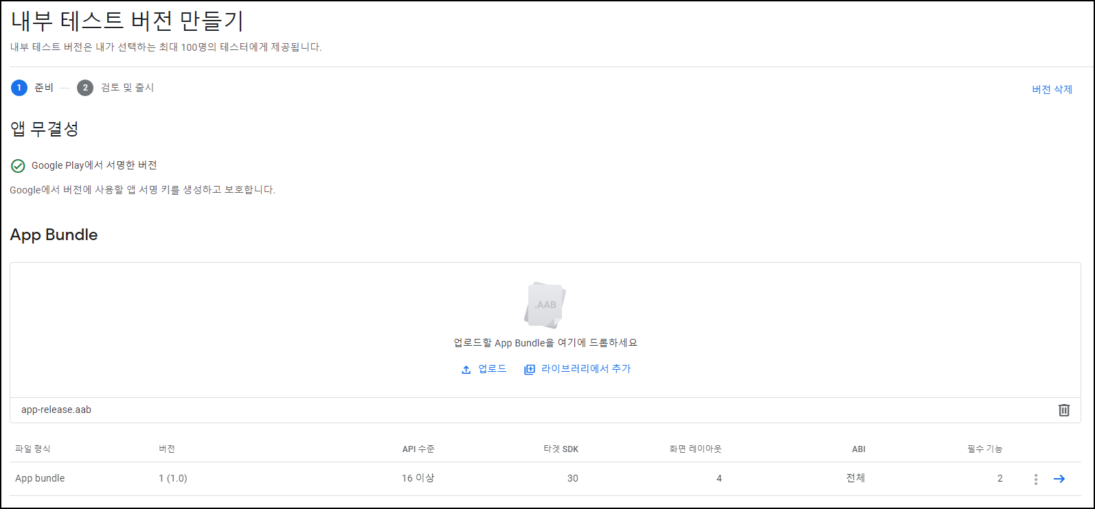
Task: Click the trash icon beside app-release.aab
Action: click(x=1063, y=410)
